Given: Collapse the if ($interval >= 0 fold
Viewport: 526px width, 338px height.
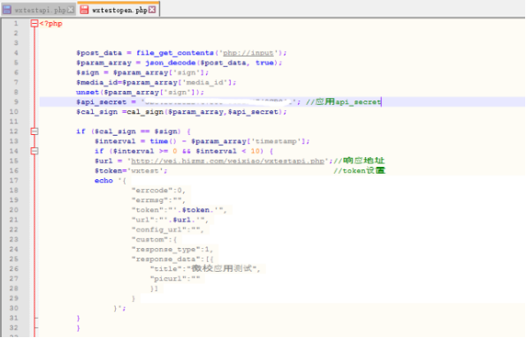Looking at the screenshot, I should 34,151.
